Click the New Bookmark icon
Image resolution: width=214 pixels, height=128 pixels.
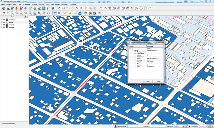click(x=90, y=13)
